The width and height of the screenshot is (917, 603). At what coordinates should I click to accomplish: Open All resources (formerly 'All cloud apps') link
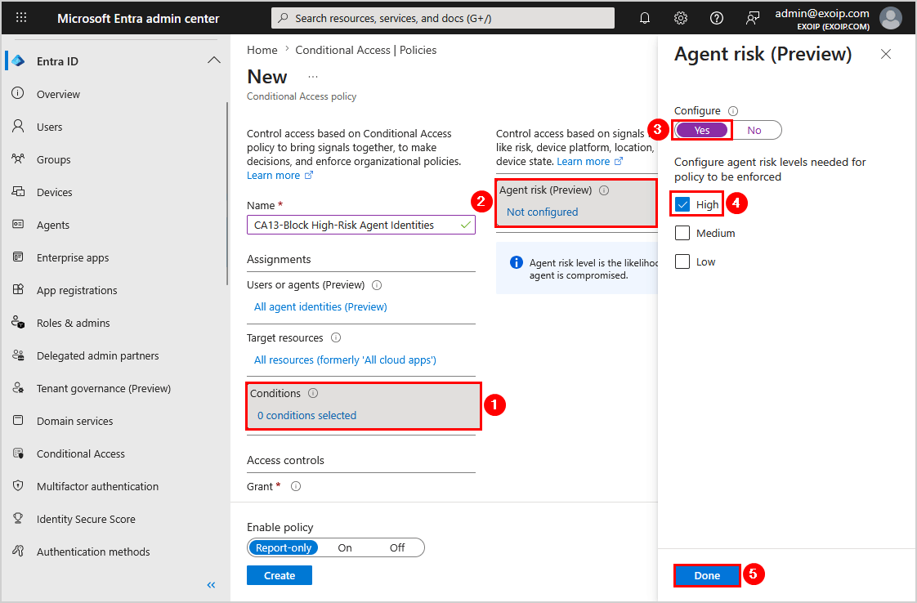[345, 360]
